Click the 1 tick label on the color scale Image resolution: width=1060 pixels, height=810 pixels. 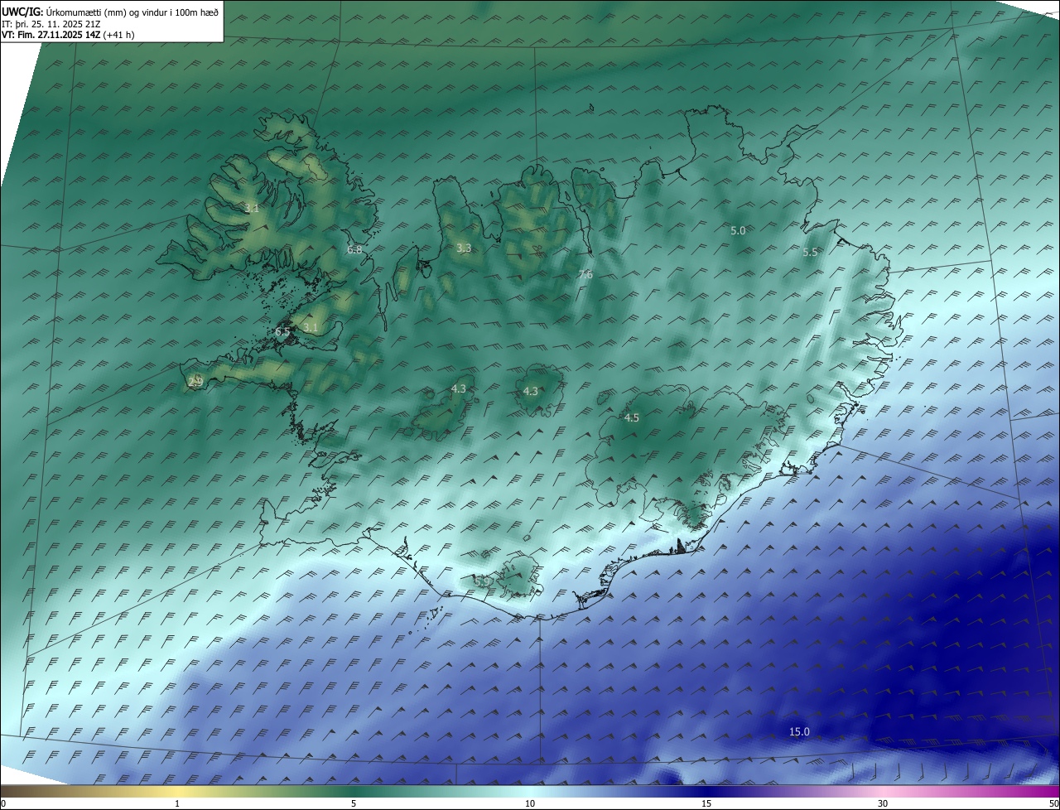pos(177,804)
